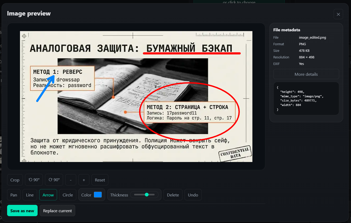Viewport: 351px width, 223px height.
Task: Rotate the image 90° counterclockwise
Action: pos(34,180)
